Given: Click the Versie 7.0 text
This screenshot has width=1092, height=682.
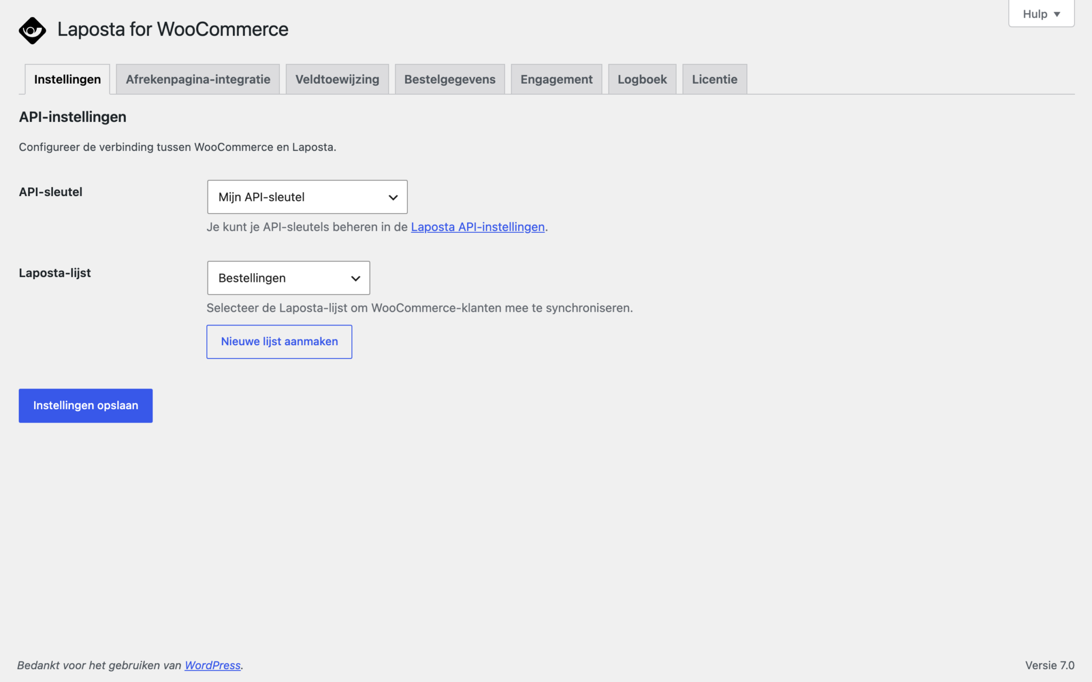Looking at the screenshot, I should click(1049, 665).
